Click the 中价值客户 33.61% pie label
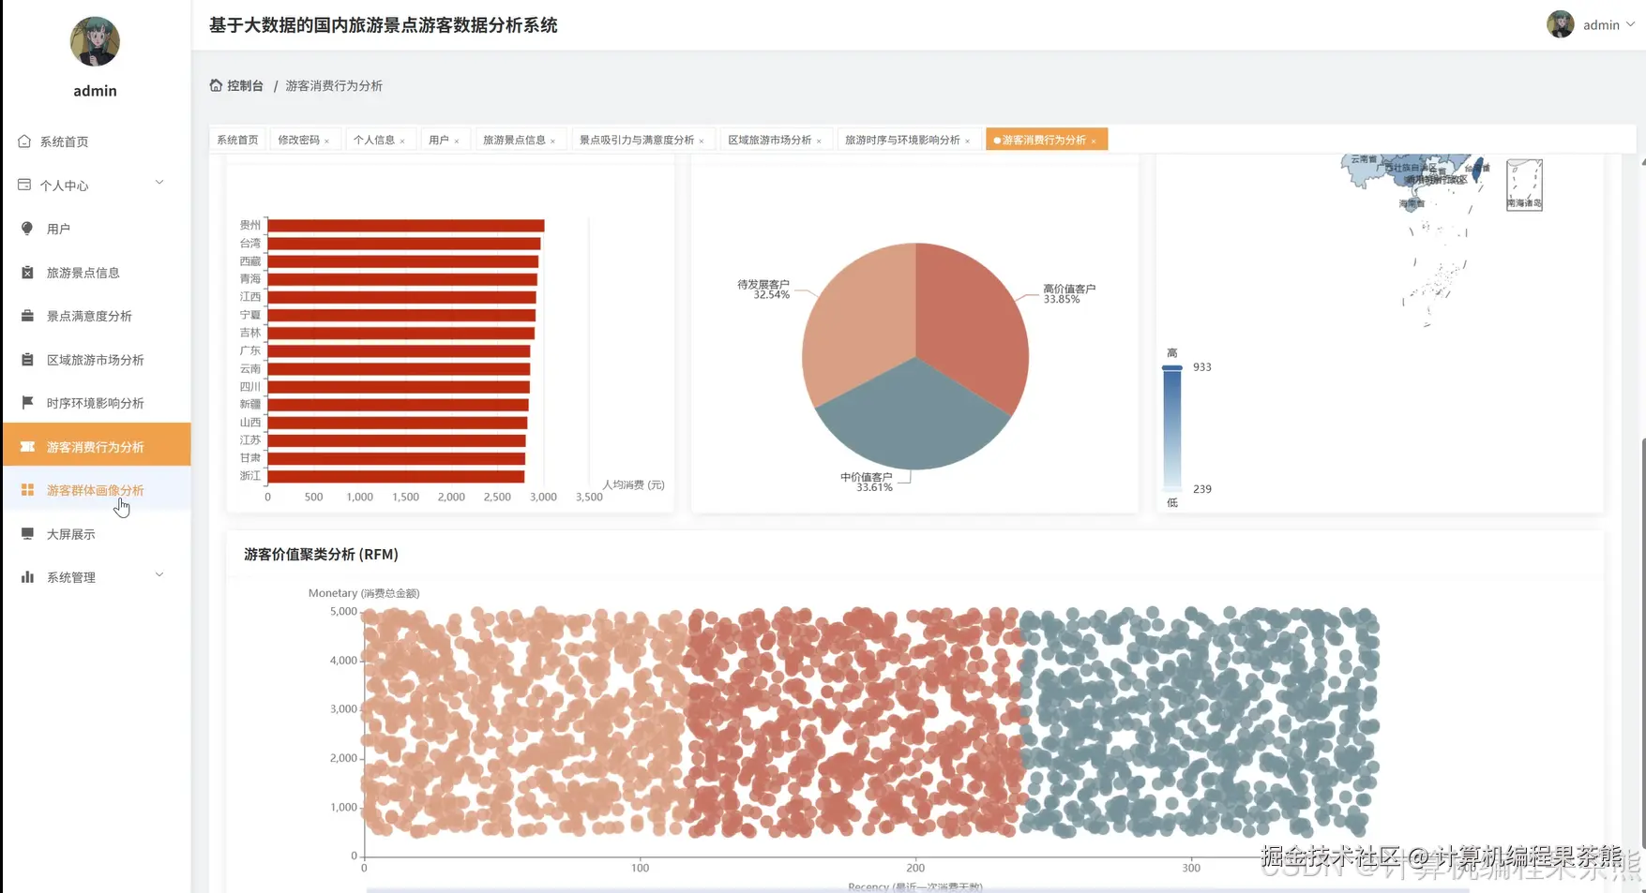Screen dimensions: 1646x893 point(867,482)
